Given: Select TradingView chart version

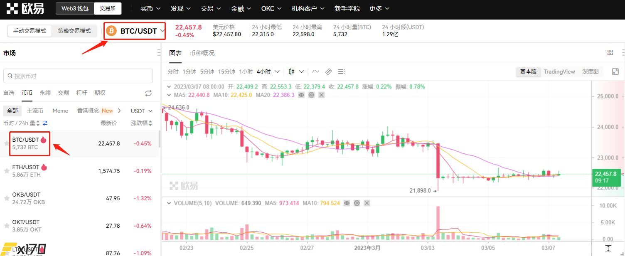Looking at the screenshot, I should (x=559, y=71).
